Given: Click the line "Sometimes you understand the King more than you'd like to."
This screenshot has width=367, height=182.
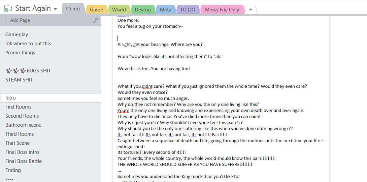Looking at the screenshot, I should point(178,176).
